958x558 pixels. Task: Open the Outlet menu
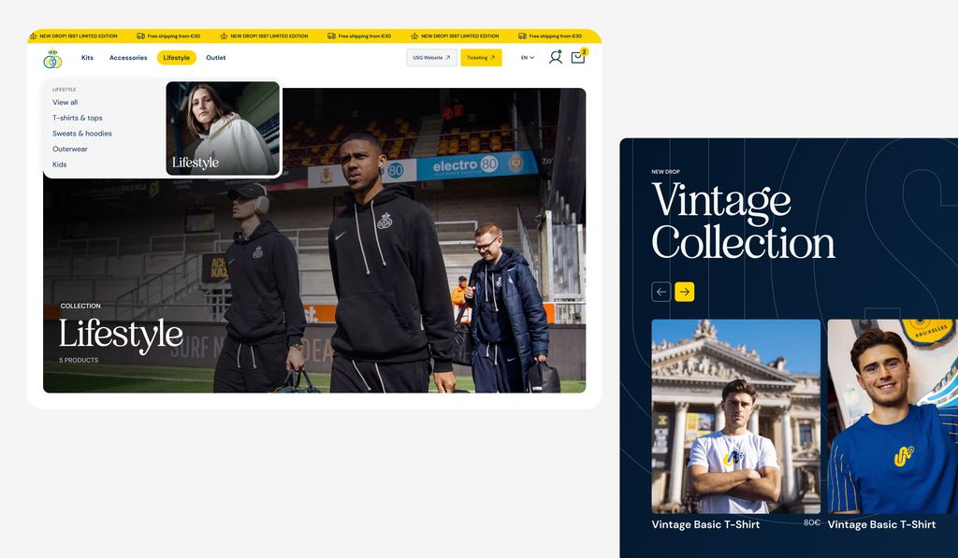pyautogui.click(x=216, y=58)
